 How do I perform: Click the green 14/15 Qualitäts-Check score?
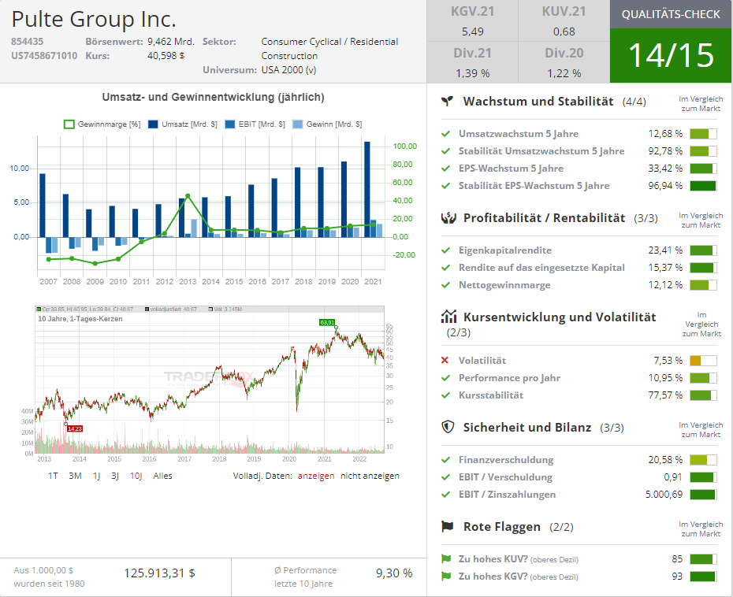click(671, 55)
